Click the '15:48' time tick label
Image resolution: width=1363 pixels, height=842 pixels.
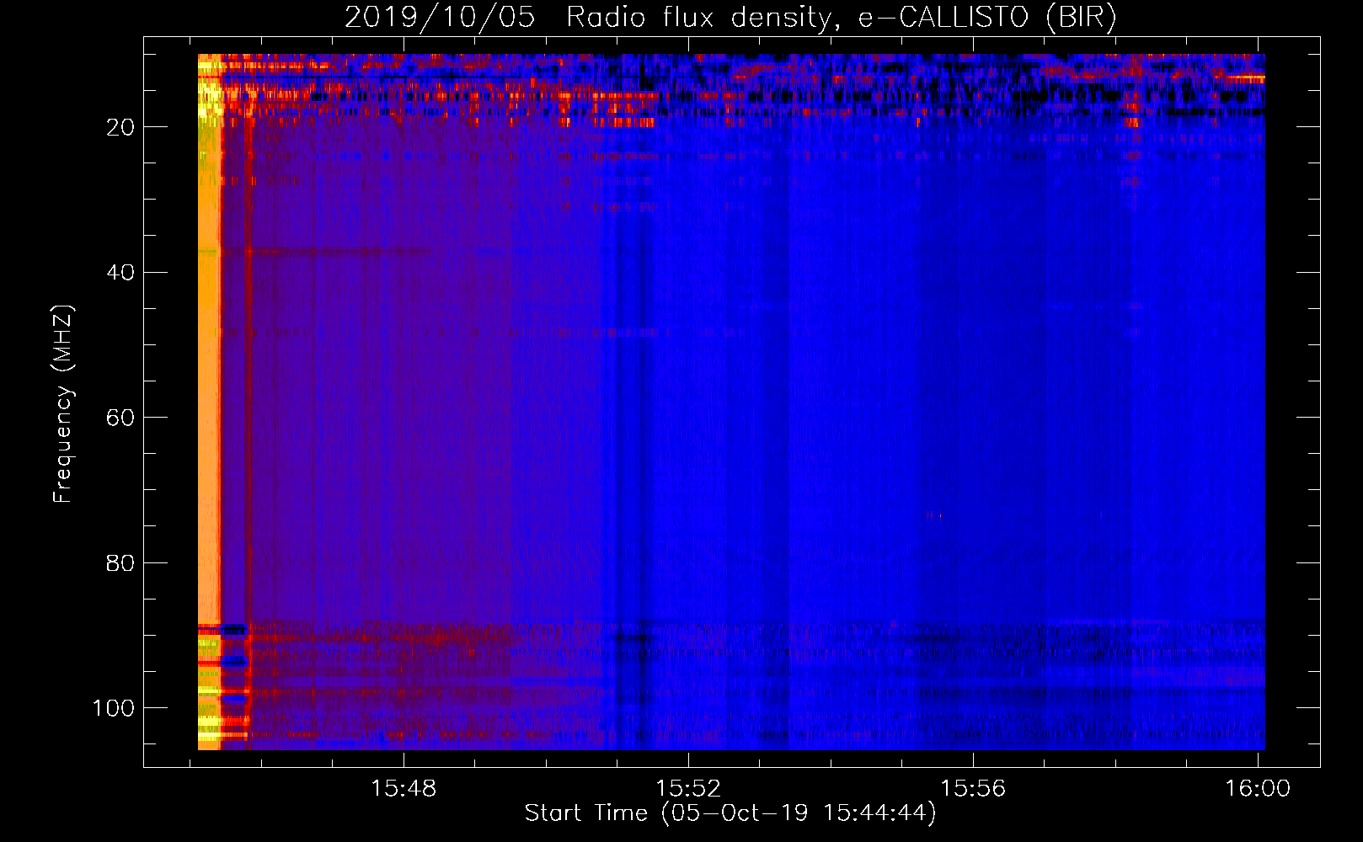pos(404,788)
